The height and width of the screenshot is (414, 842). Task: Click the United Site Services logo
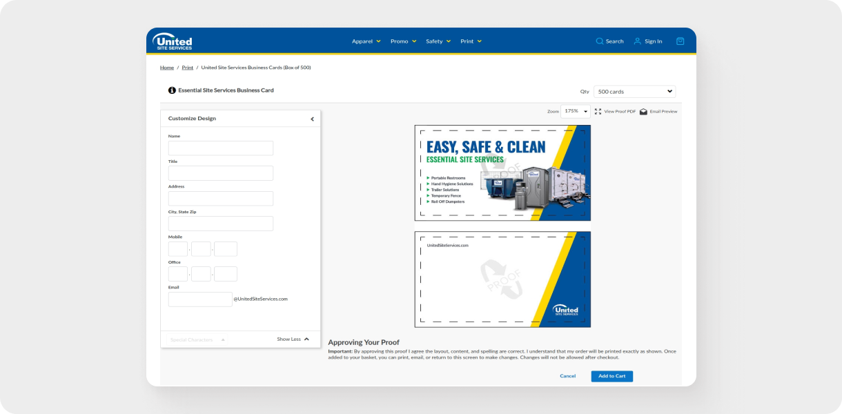[x=173, y=41]
